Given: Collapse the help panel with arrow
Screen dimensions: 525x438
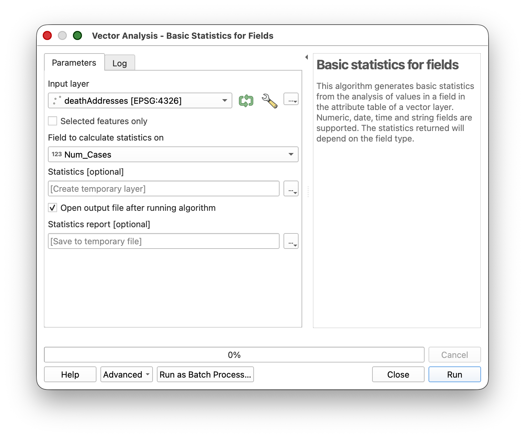Looking at the screenshot, I should point(306,57).
